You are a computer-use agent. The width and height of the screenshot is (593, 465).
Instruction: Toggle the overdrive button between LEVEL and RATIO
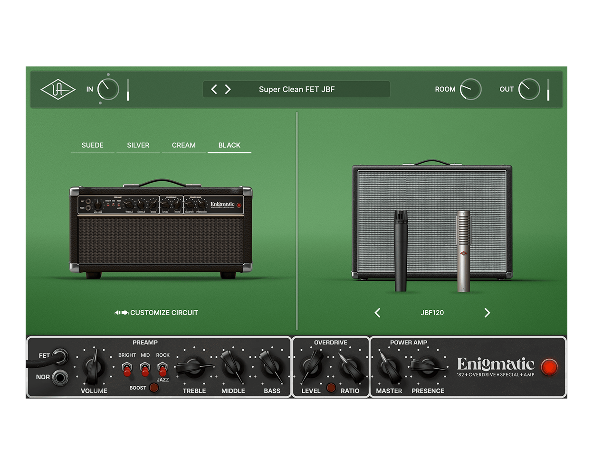coord(331,388)
